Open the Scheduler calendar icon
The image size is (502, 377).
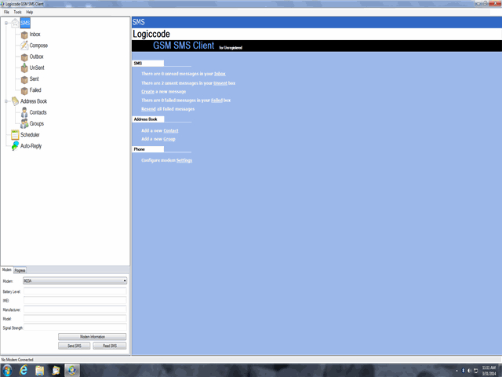pos(15,134)
